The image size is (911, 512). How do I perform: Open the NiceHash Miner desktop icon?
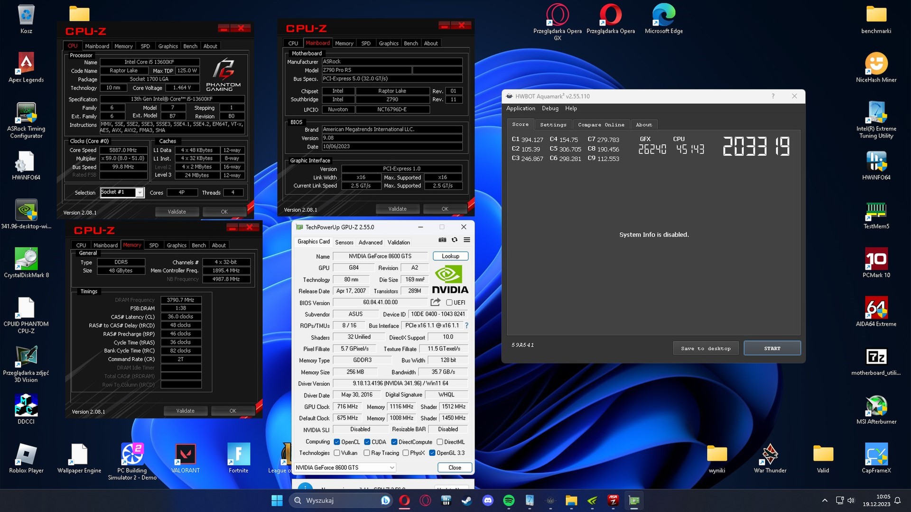click(x=876, y=67)
